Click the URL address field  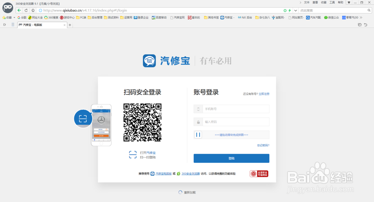[160, 10]
